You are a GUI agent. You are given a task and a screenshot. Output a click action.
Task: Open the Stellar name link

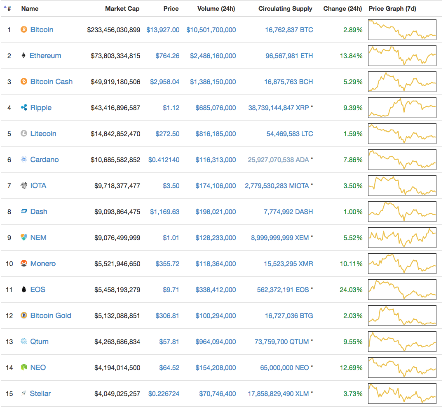tap(40, 394)
